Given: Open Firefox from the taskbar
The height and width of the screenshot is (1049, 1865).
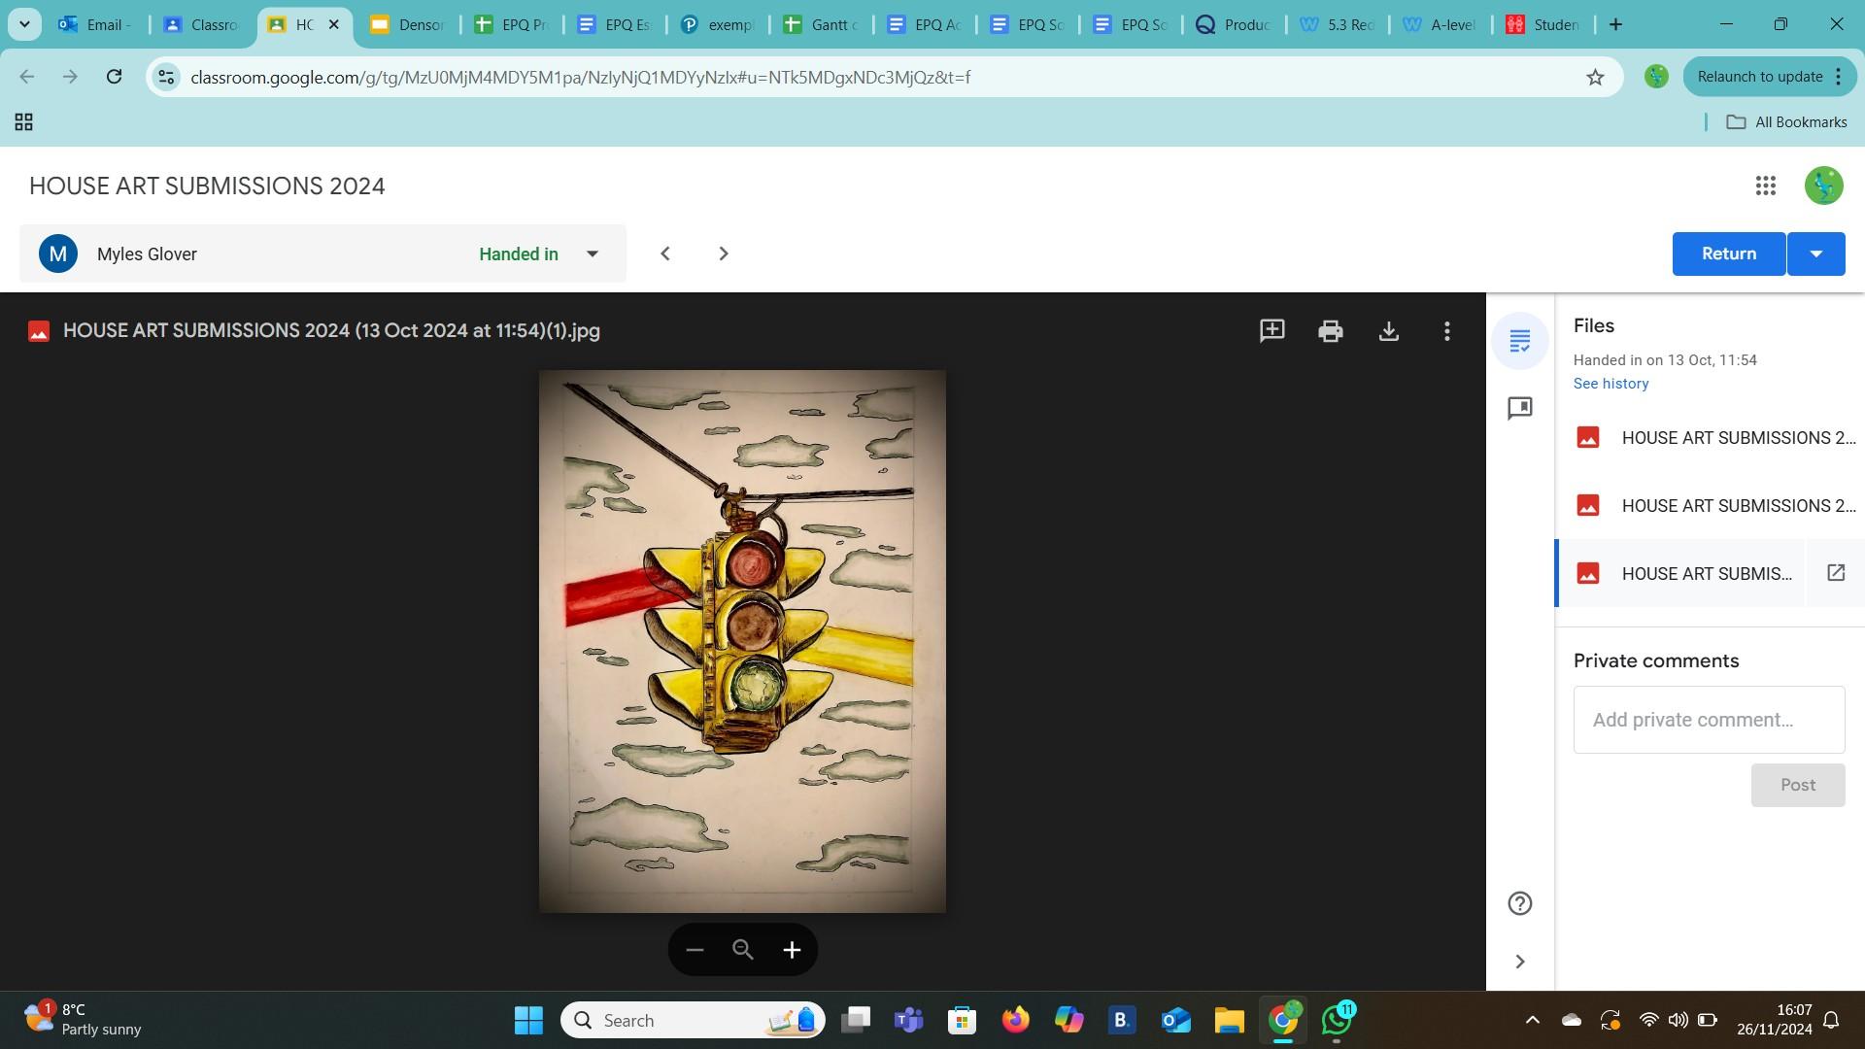Looking at the screenshot, I should click(1016, 1020).
